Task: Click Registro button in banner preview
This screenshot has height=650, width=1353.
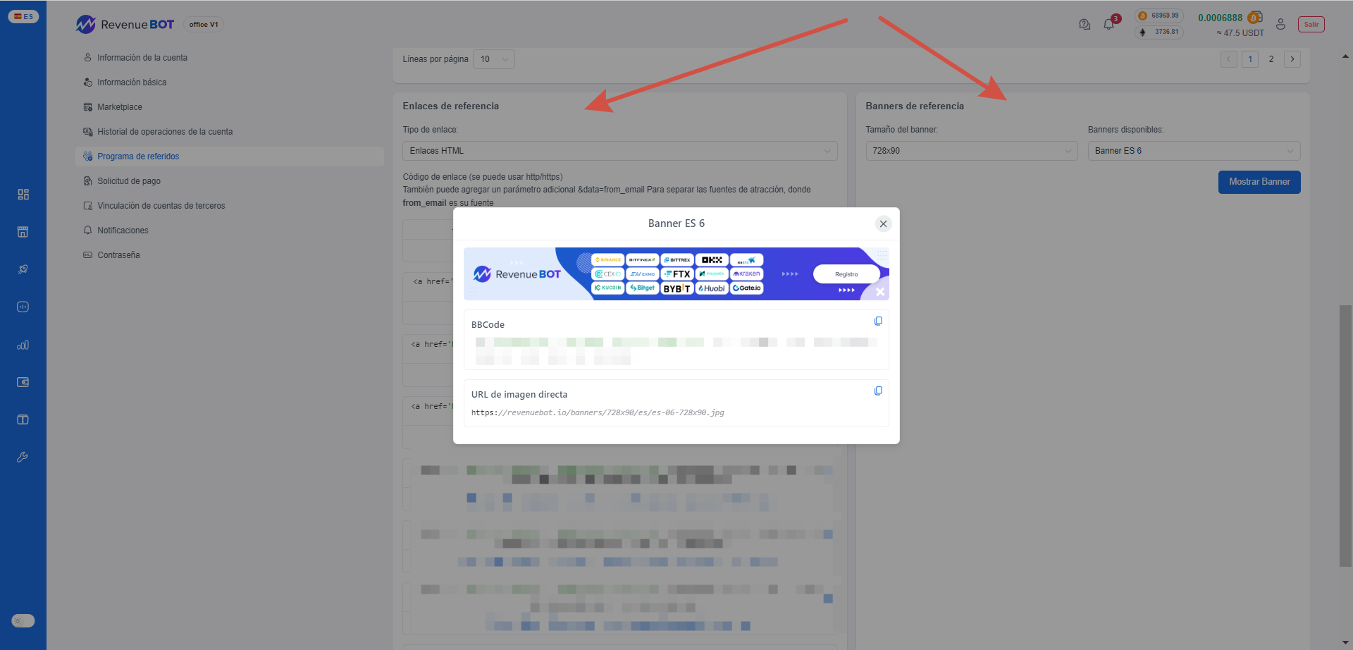Action: click(846, 274)
